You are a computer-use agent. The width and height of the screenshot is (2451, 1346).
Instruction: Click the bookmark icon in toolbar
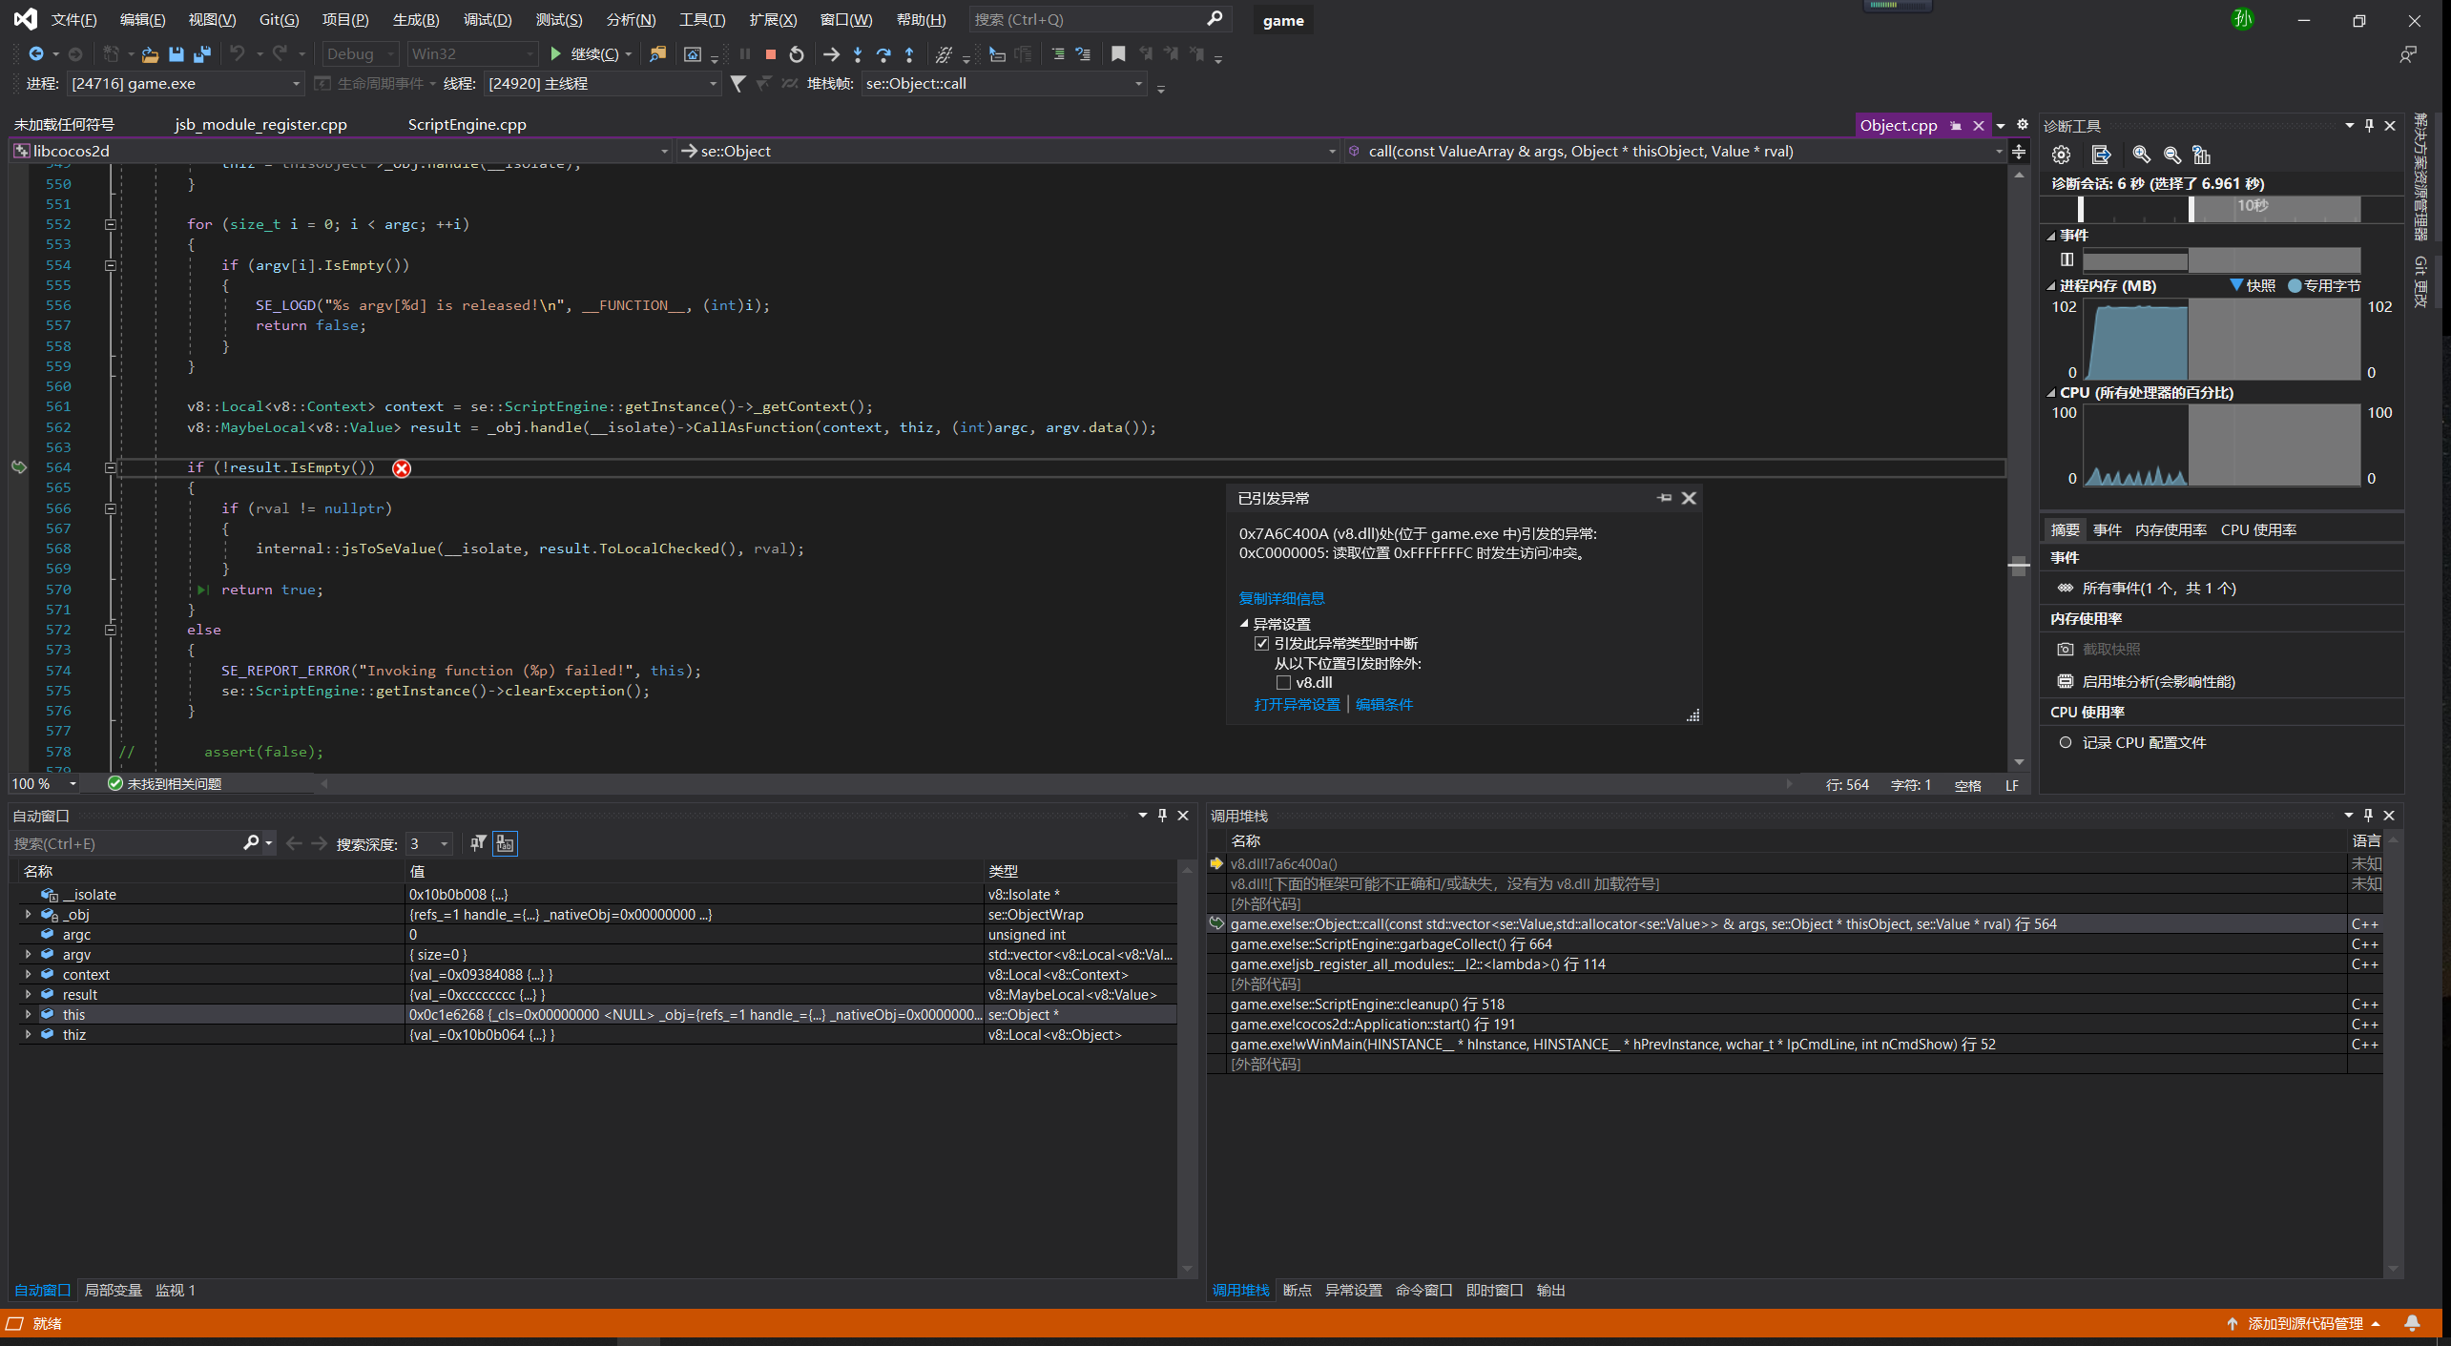(x=1118, y=54)
